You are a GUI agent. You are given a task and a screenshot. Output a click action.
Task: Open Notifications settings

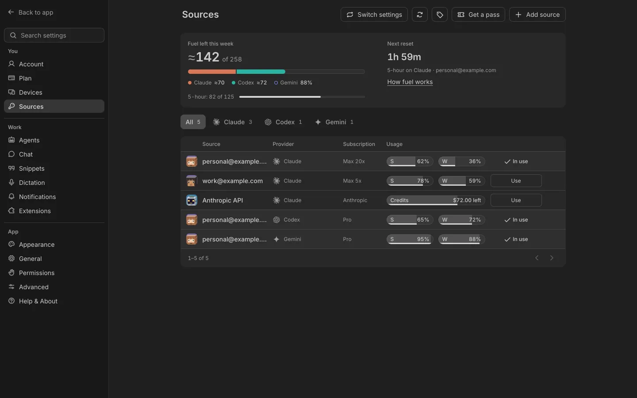(54, 197)
